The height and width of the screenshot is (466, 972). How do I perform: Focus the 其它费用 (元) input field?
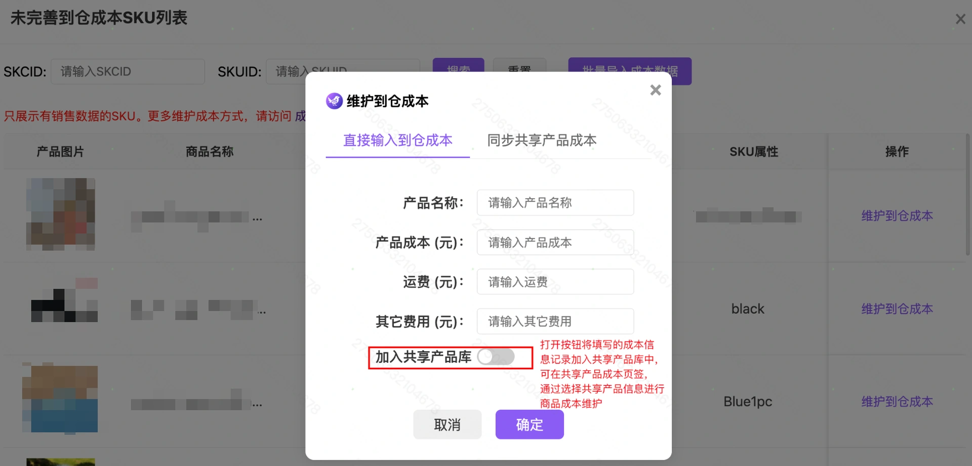point(555,321)
